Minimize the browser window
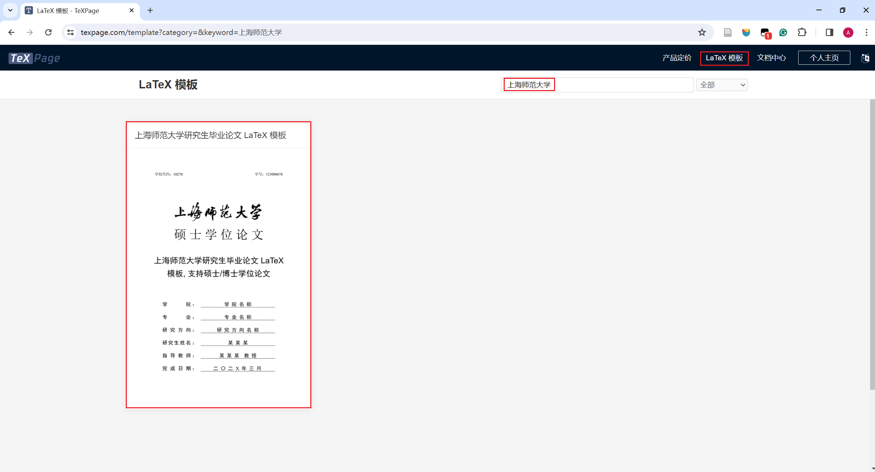875x472 pixels. pos(819,10)
